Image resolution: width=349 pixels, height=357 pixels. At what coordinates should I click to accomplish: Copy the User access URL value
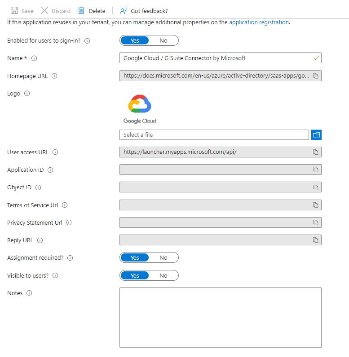click(316, 152)
